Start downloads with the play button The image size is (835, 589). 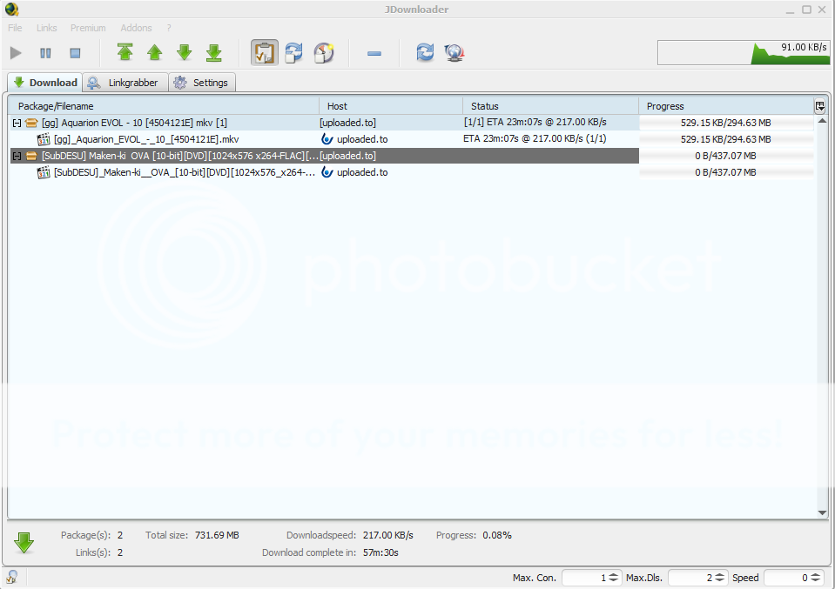[16, 53]
